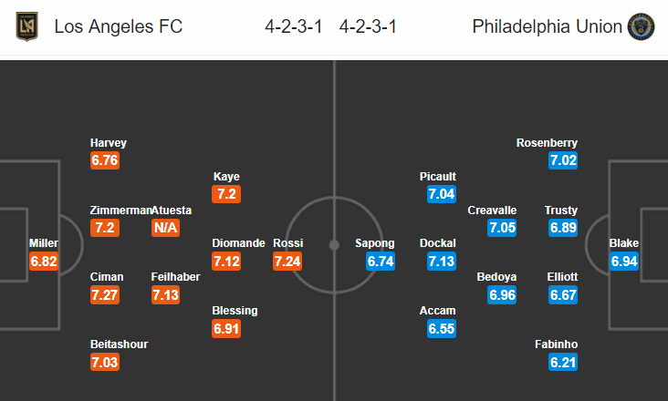Screen dimensions: 668x401
Task: Click the Philadelphia Union crest logo
Action: click(x=641, y=26)
